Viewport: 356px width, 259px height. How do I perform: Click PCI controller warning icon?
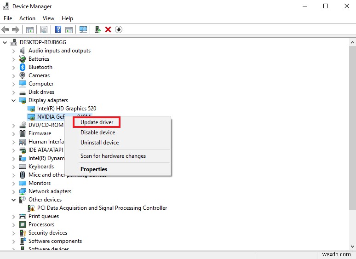31,208
